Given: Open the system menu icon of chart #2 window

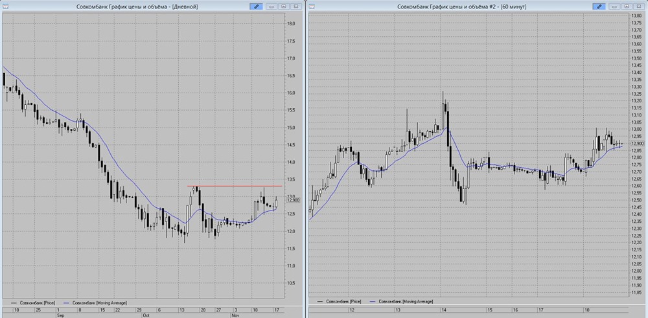Looking at the screenshot, I should click(312, 6).
